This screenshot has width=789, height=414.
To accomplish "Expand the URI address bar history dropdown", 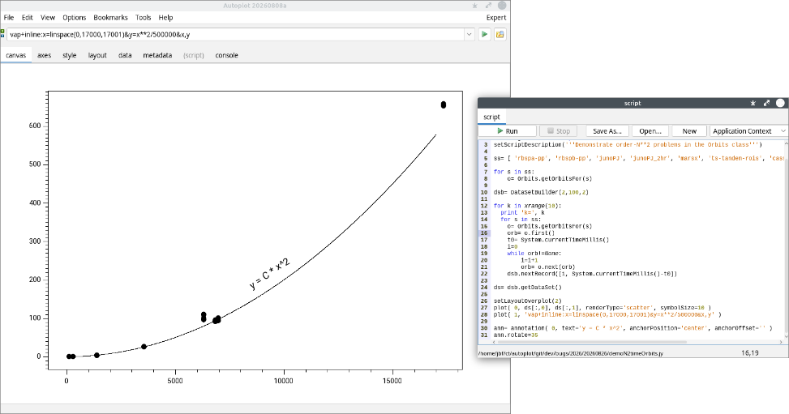I will coord(469,35).
